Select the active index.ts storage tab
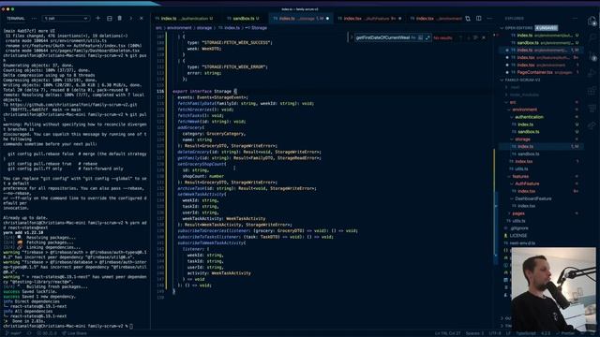The image size is (600, 337). click(301, 19)
